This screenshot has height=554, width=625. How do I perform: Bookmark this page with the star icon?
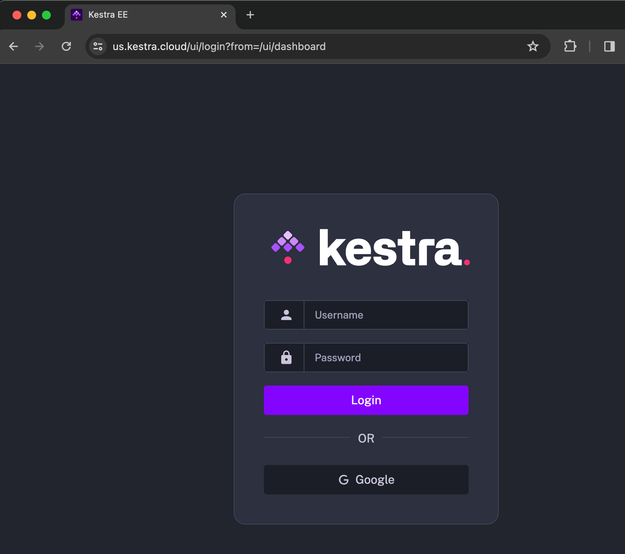coord(533,46)
